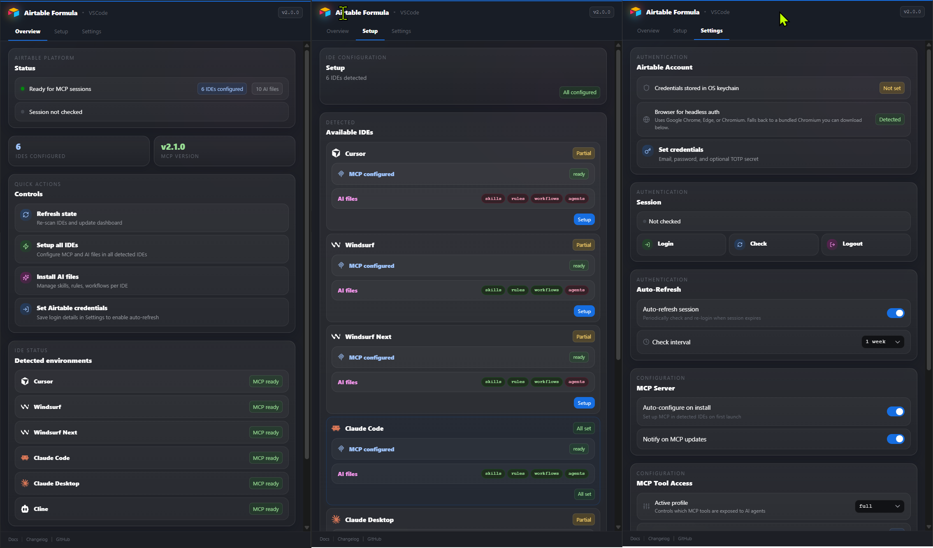This screenshot has width=933, height=548.
Task: Click the Set Airtable credentials arrow icon
Action: point(26,309)
